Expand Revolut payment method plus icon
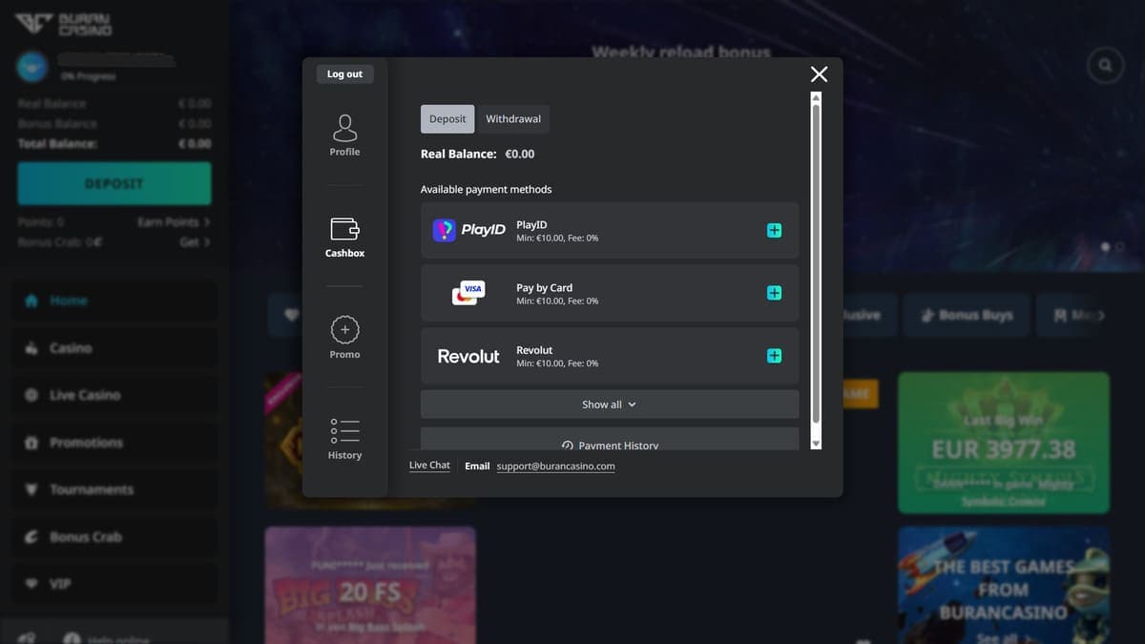This screenshot has height=644, width=1145. [774, 356]
